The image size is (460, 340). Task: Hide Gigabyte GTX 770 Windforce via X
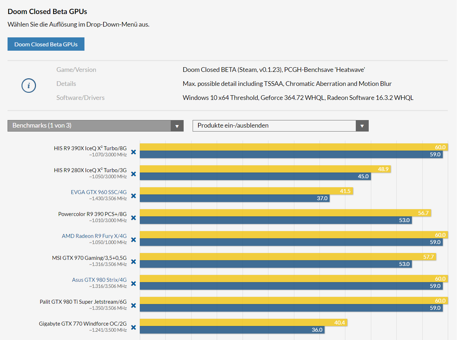click(x=133, y=327)
